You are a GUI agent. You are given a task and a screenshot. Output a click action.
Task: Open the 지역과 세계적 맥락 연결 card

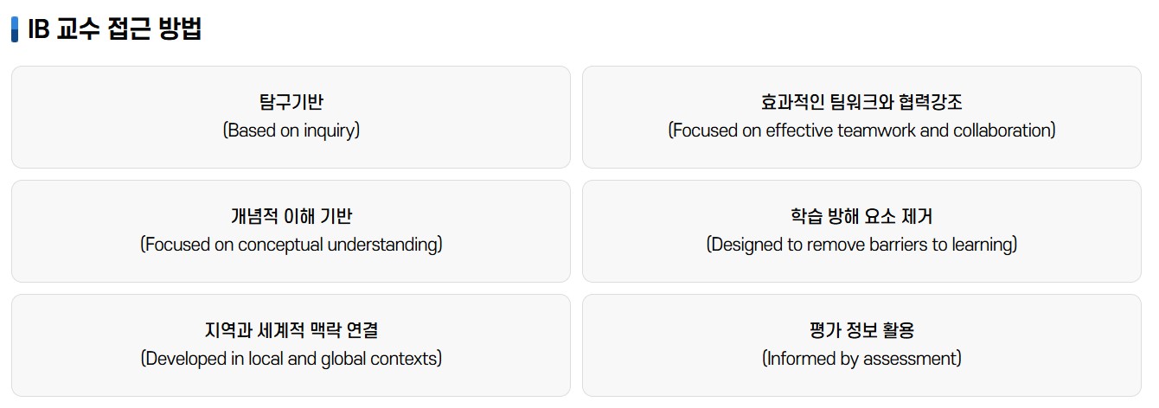[x=291, y=345]
